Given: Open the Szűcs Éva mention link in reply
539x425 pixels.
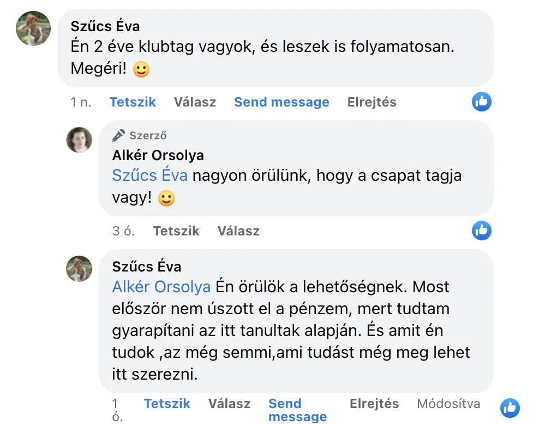Looking at the screenshot, I should (x=150, y=175).
